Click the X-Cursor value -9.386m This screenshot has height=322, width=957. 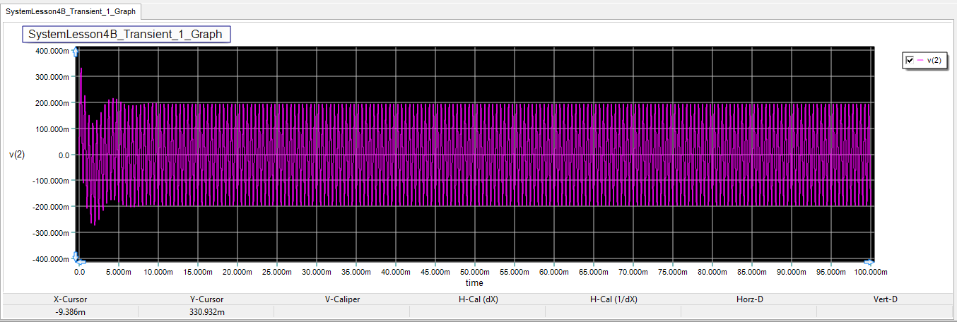coord(71,312)
